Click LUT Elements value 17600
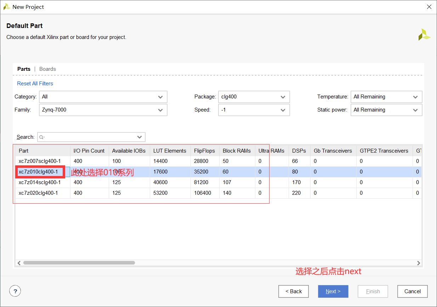437x307 pixels. click(160, 172)
